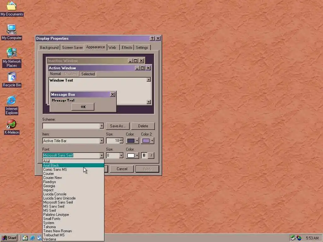Click the Save As... button
The image size is (323, 242).
pos(118,126)
